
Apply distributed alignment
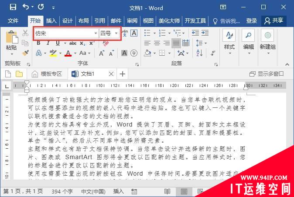pyautogui.click(x=186, y=43)
